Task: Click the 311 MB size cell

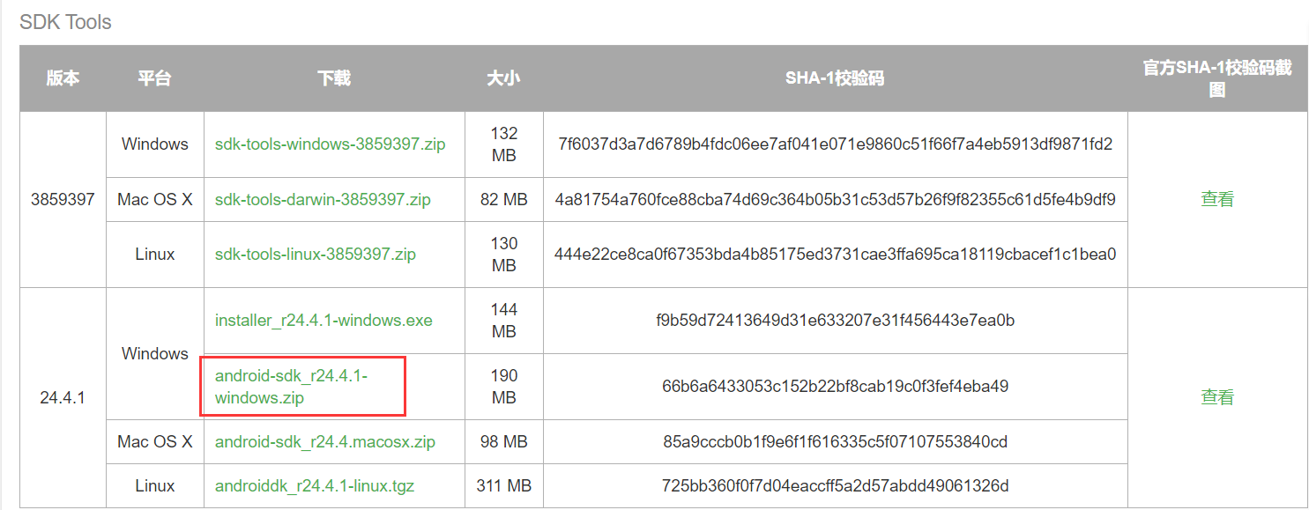Action: (x=503, y=486)
